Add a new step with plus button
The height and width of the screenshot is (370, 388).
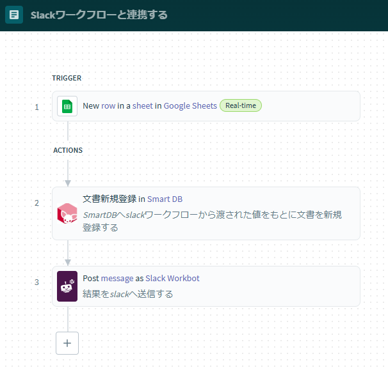click(67, 343)
